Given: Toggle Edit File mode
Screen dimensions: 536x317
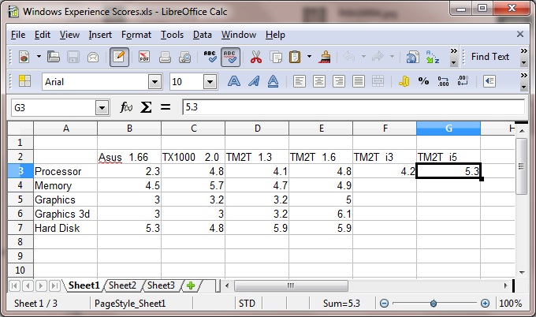Looking at the screenshot, I should (119, 57).
